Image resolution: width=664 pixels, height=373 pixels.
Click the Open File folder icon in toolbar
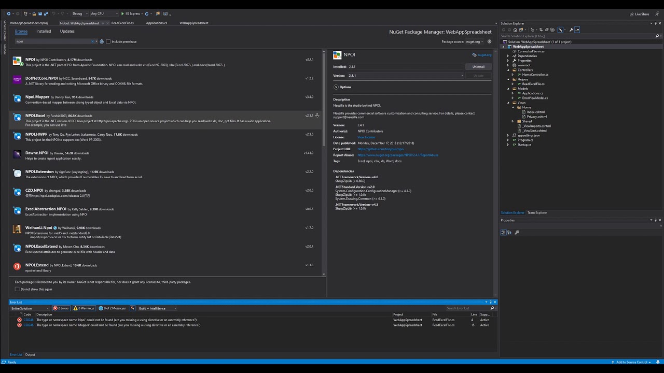(x=34, y=13)
